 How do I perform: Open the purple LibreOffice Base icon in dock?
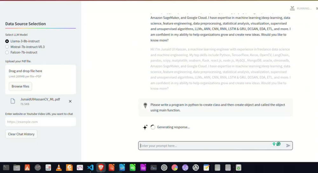coord(143,168)
